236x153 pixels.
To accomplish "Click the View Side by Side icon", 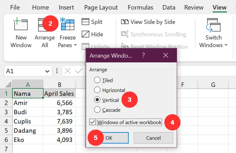I will point(125,22).
